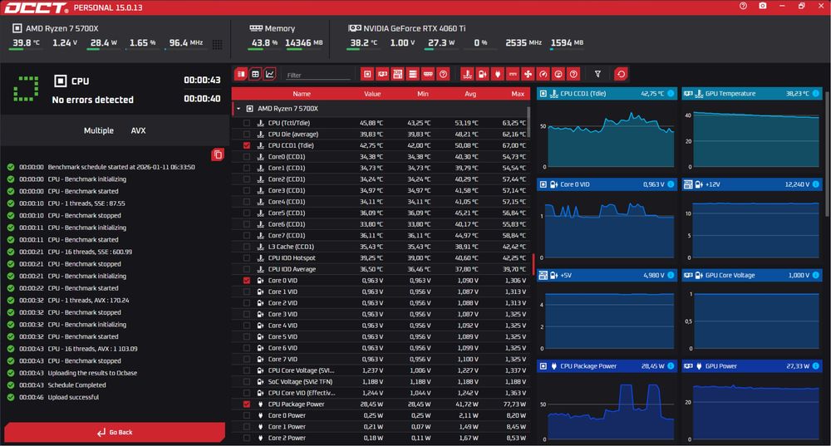Image resolution: width=831 pixels, height=446 pixels.
Task: Open the funnel filter options icon
Action: click(597, 74)
